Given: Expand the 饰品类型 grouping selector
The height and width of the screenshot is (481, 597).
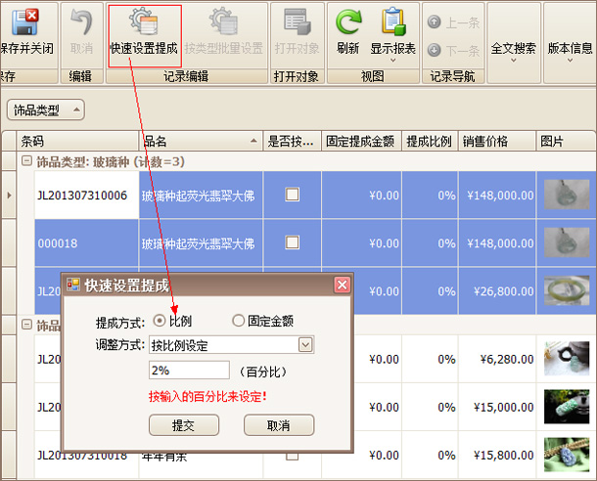Looking at the screenshot, I should point(46,109).
